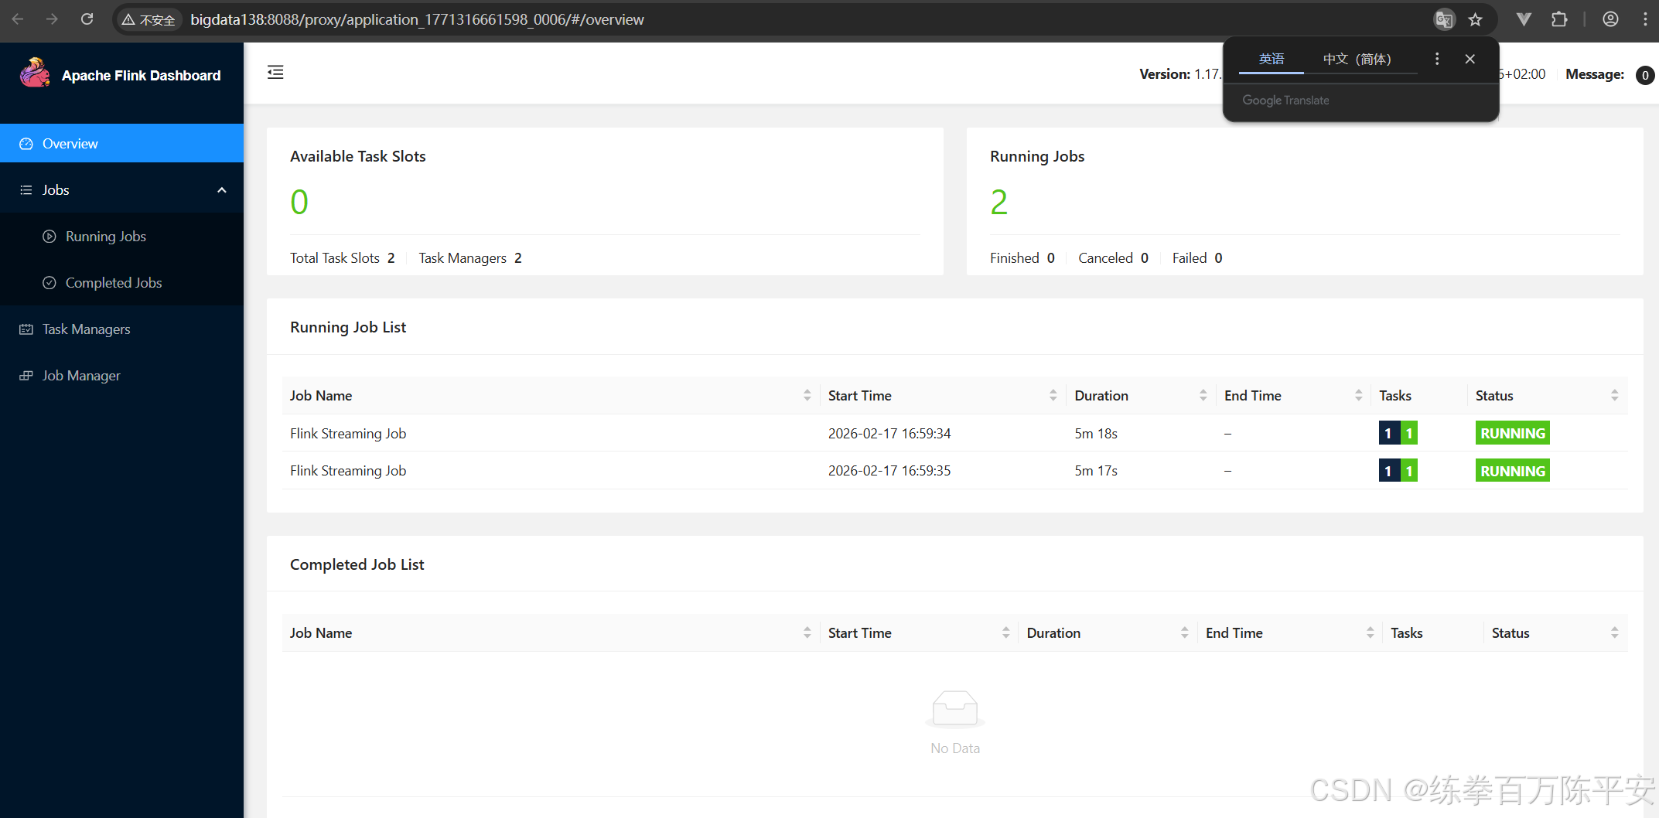Collapse the sidebar with the menu fold icon
Viewport: 1659px width, 818px height.
(275, 73)
